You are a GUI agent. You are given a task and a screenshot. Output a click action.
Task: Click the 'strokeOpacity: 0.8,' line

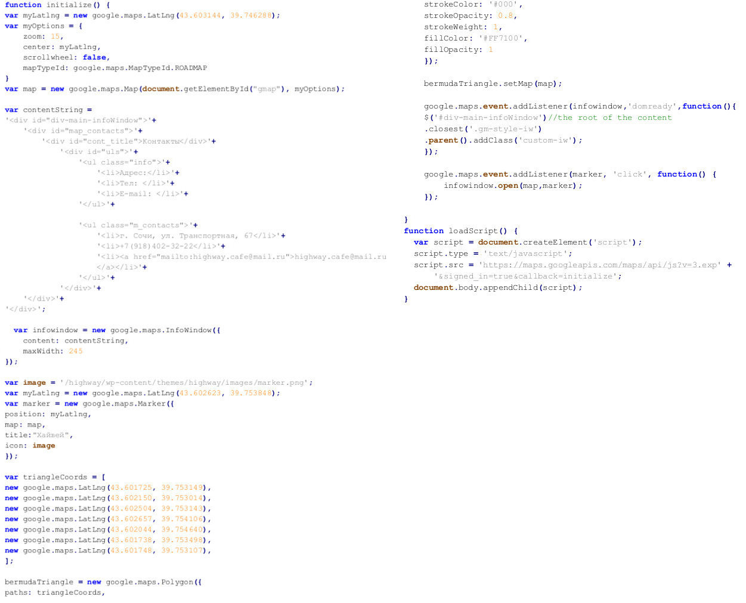click(x=470, y=16)
